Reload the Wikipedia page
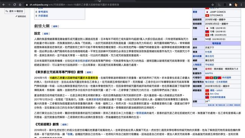Image resolution: width=245 pixels, height=138 pixels. coord(15,5)
